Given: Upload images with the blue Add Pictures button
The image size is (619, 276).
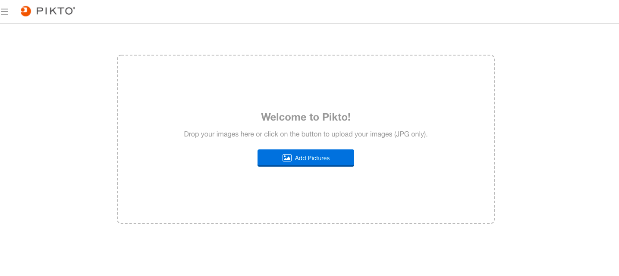Looking at the screenshot, I should (x=306, y=158).
